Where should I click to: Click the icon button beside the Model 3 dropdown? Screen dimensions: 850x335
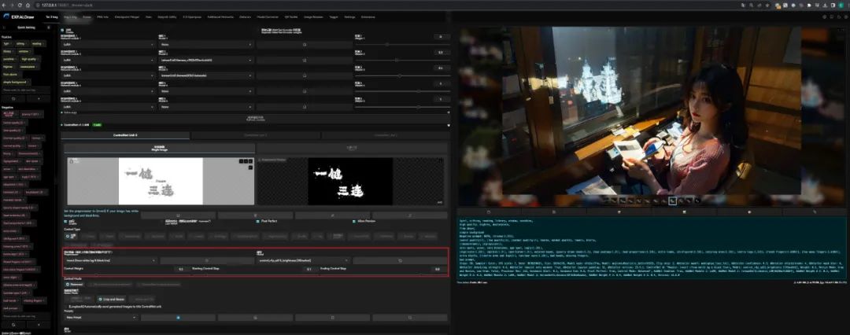[x=304, y=76]
